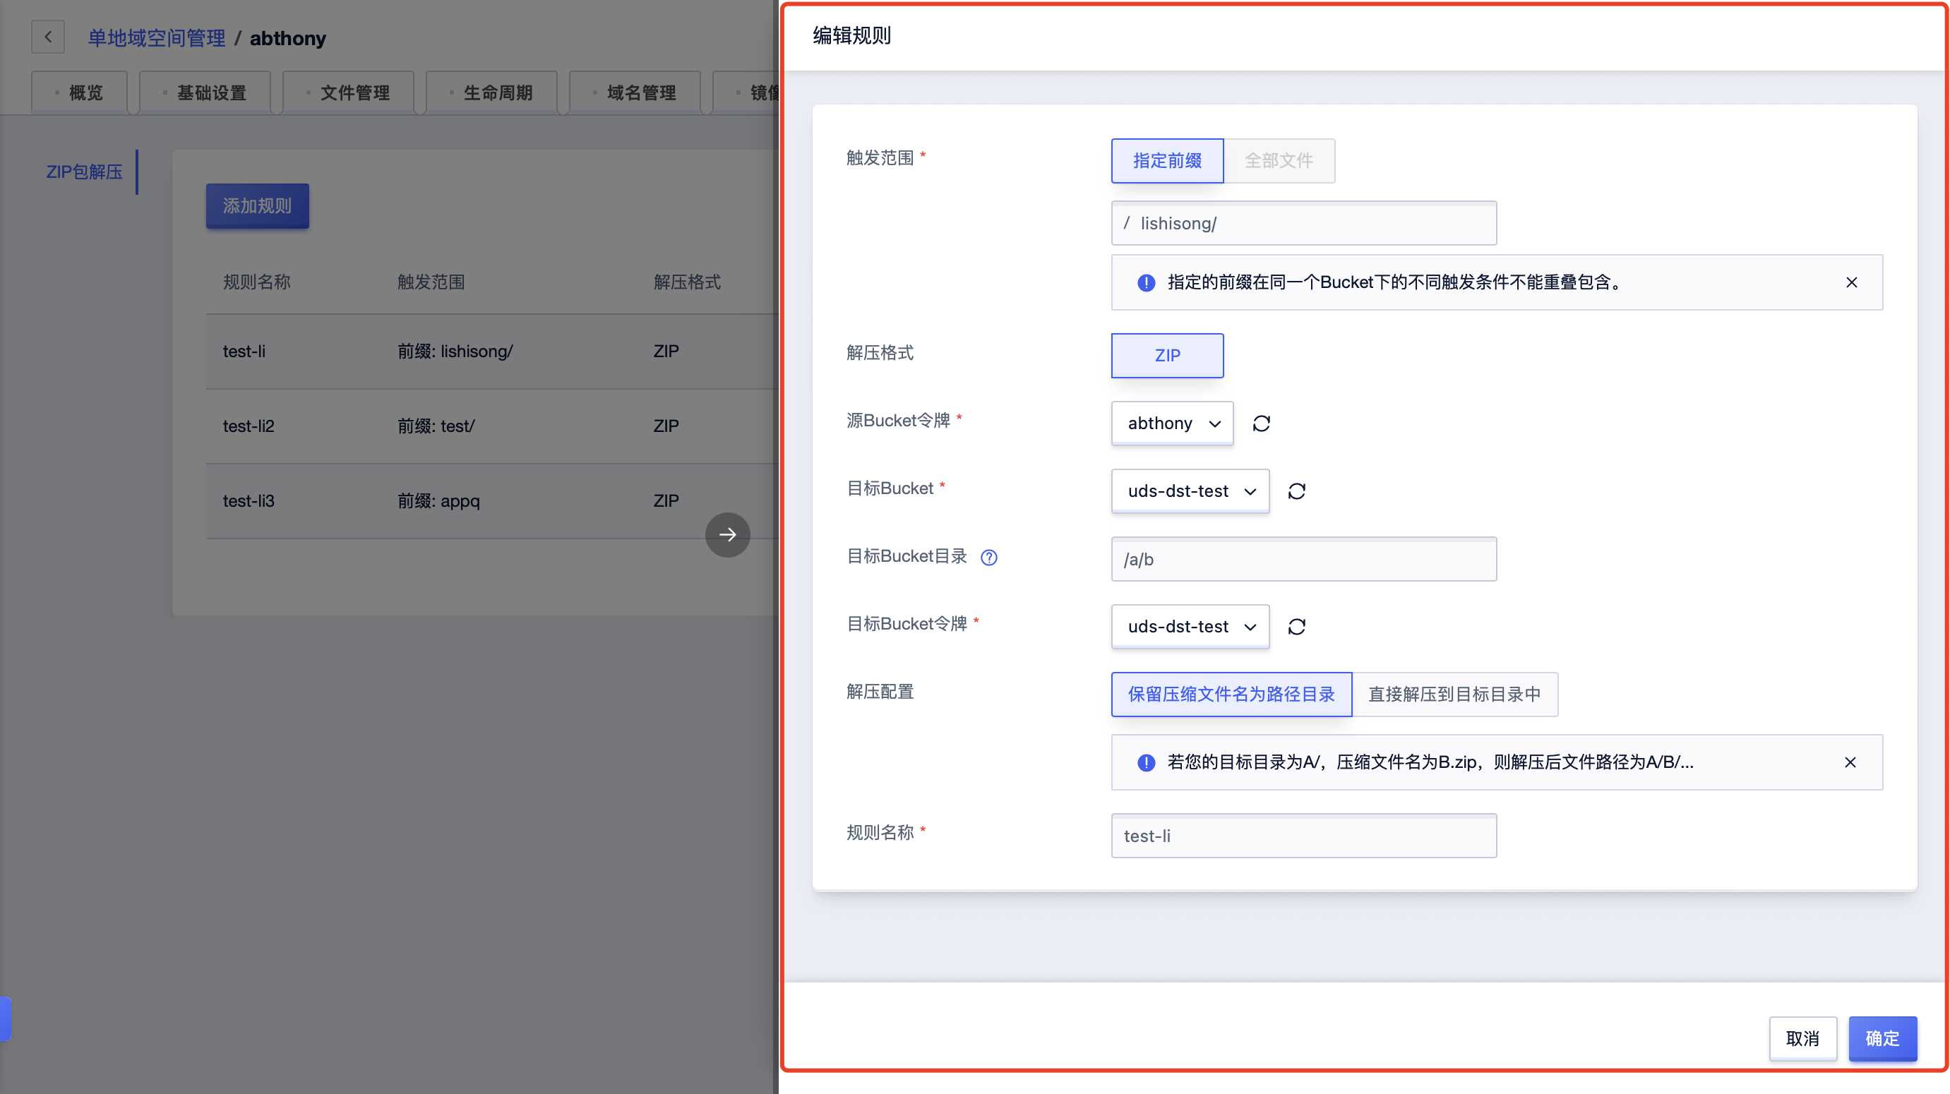
Task: Expand the 源Bucket令牌 abthony dropdown
Action: point(1172,423)
